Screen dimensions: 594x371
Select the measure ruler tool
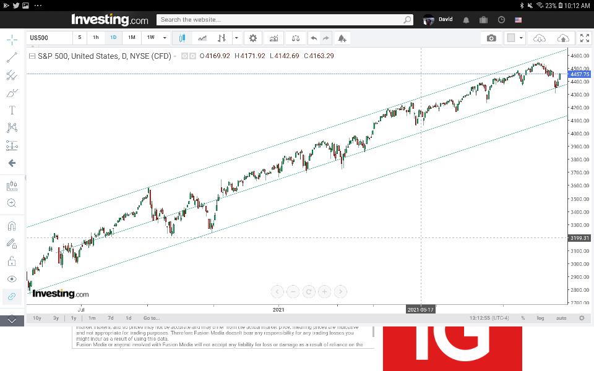click(x=12, y=186)
